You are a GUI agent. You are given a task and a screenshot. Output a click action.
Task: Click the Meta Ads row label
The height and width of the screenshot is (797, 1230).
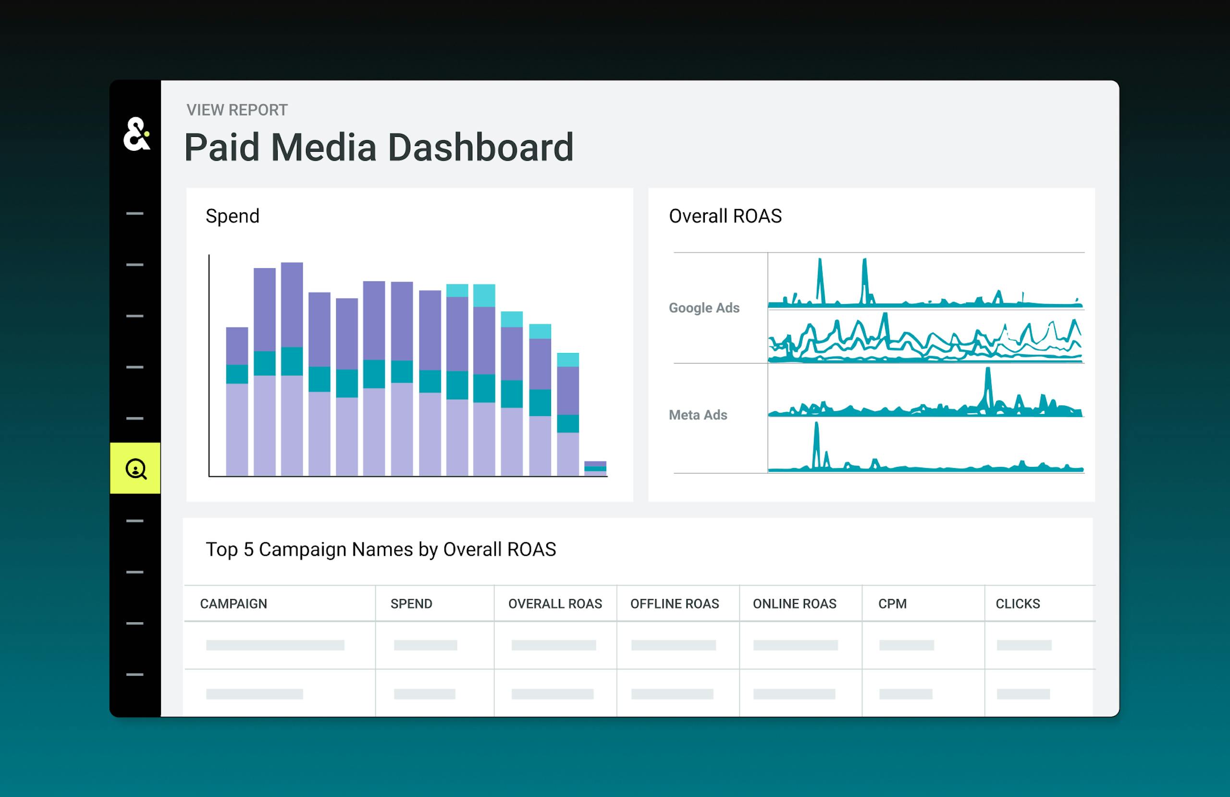click(x=698, y=415)
